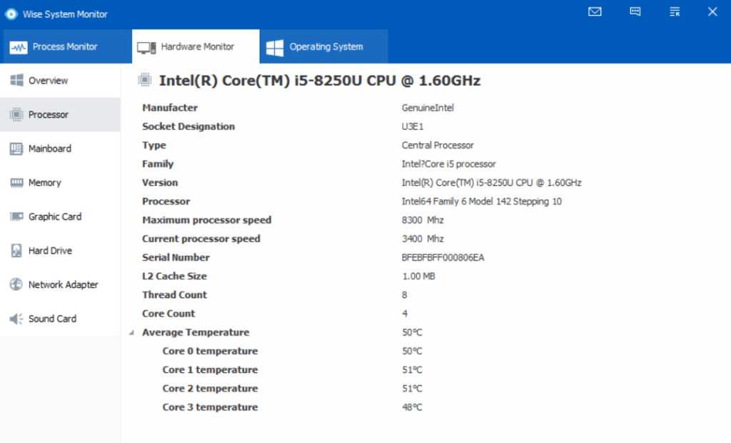Click the minimize-to-list icon in title bar

click(x=674, y=11)
